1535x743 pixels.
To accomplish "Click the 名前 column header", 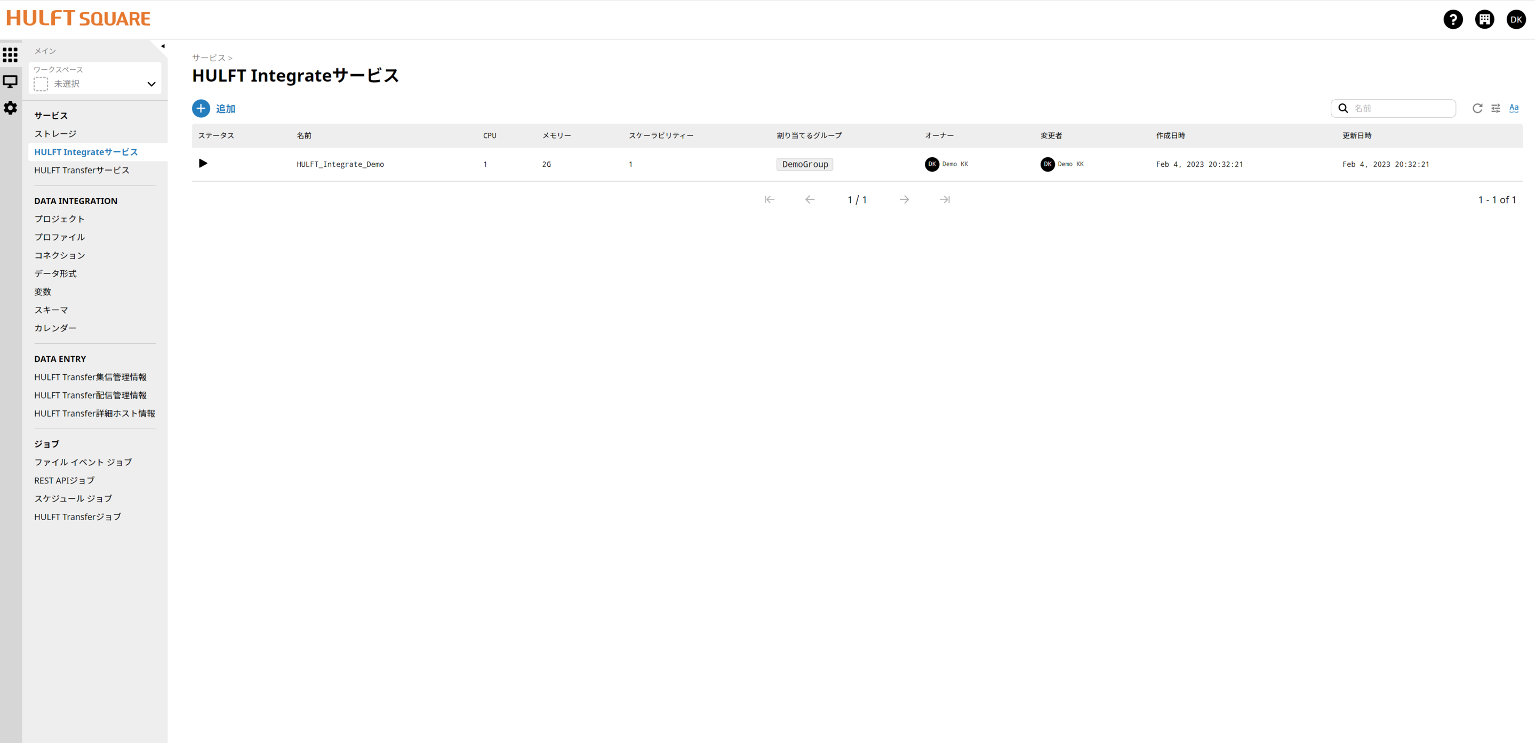I will (304, 136).
